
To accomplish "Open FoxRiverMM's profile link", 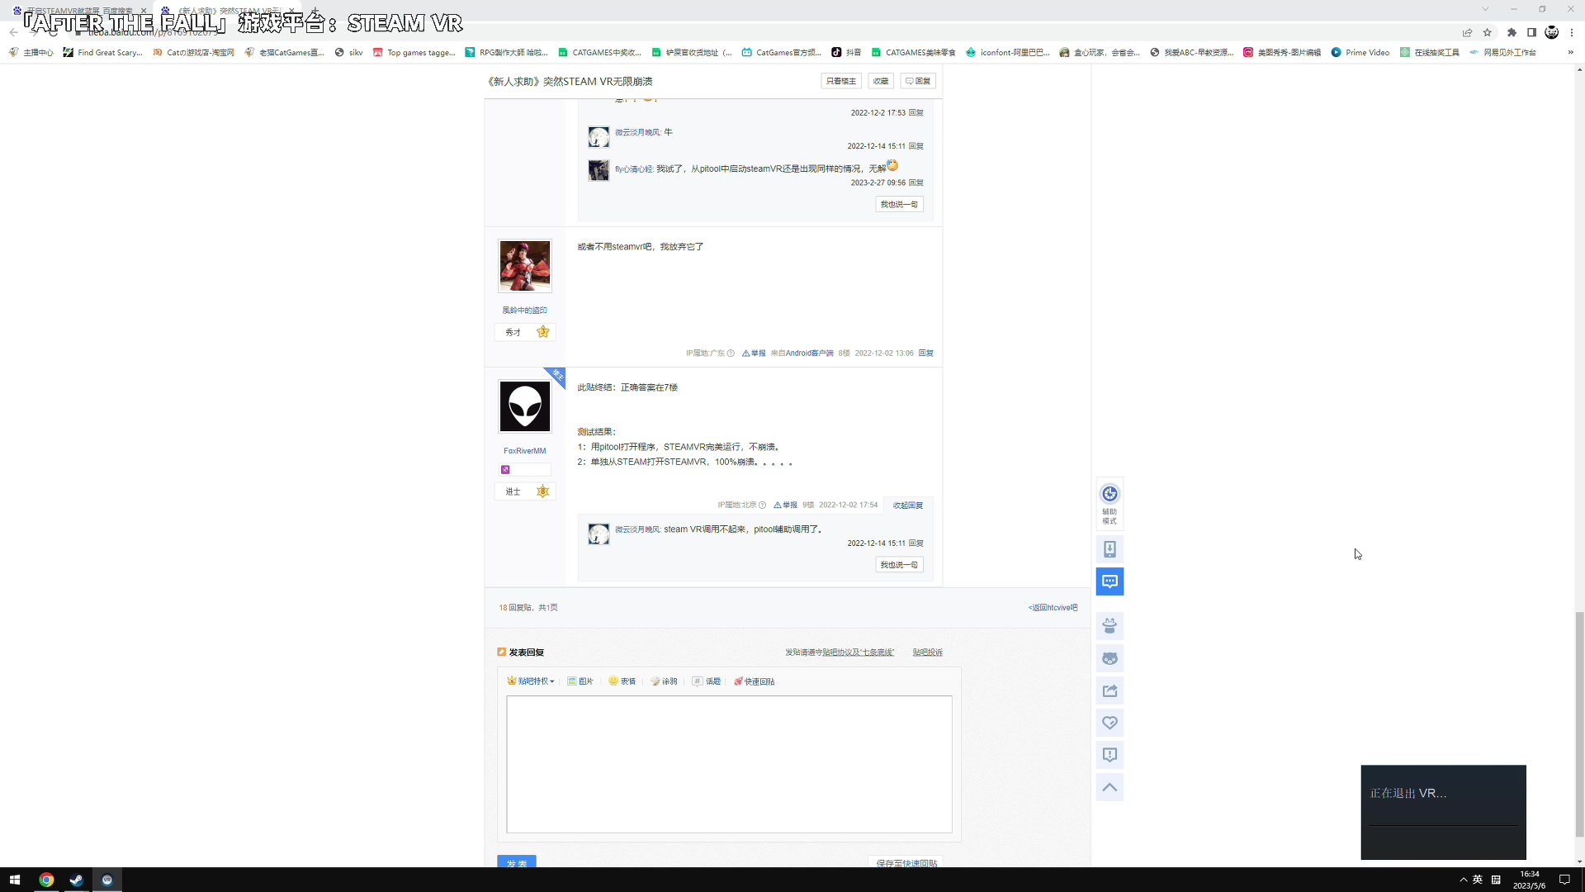I will (525, 451).
